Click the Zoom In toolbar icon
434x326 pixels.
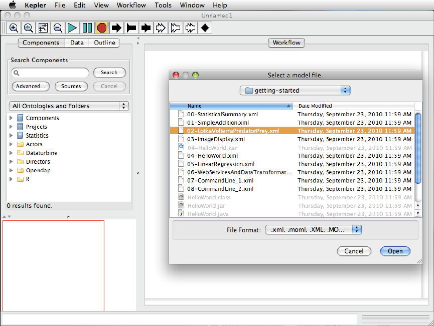pyautogui.click(x=14, y=28)
